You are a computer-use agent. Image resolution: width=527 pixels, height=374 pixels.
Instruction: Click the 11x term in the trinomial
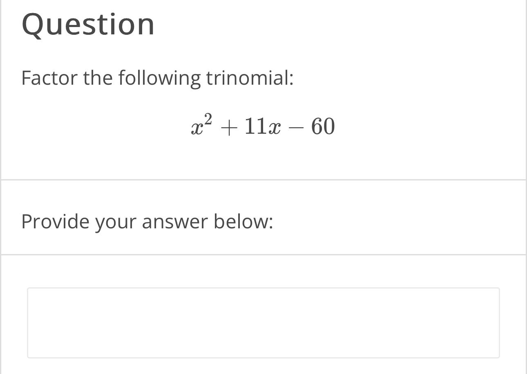[x=262, y=127]
